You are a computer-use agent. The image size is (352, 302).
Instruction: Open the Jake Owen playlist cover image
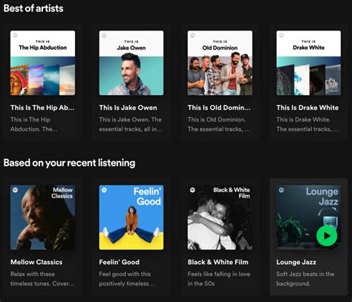pyautogui.click(x=131, y=63)
